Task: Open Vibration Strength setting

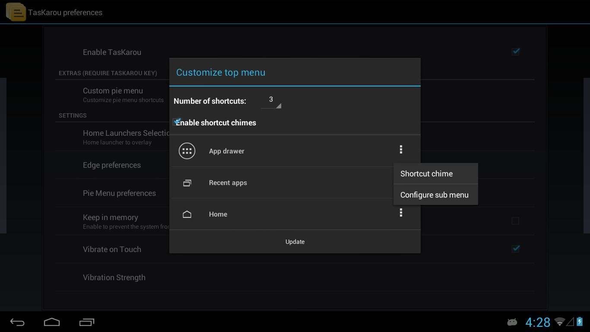Action: coord(114,278)
